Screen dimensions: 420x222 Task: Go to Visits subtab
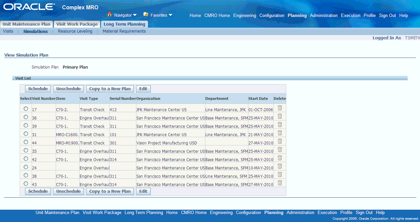8,31
